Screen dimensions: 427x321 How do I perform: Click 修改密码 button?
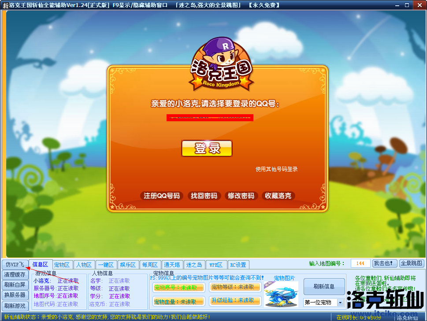coord(241,196)
